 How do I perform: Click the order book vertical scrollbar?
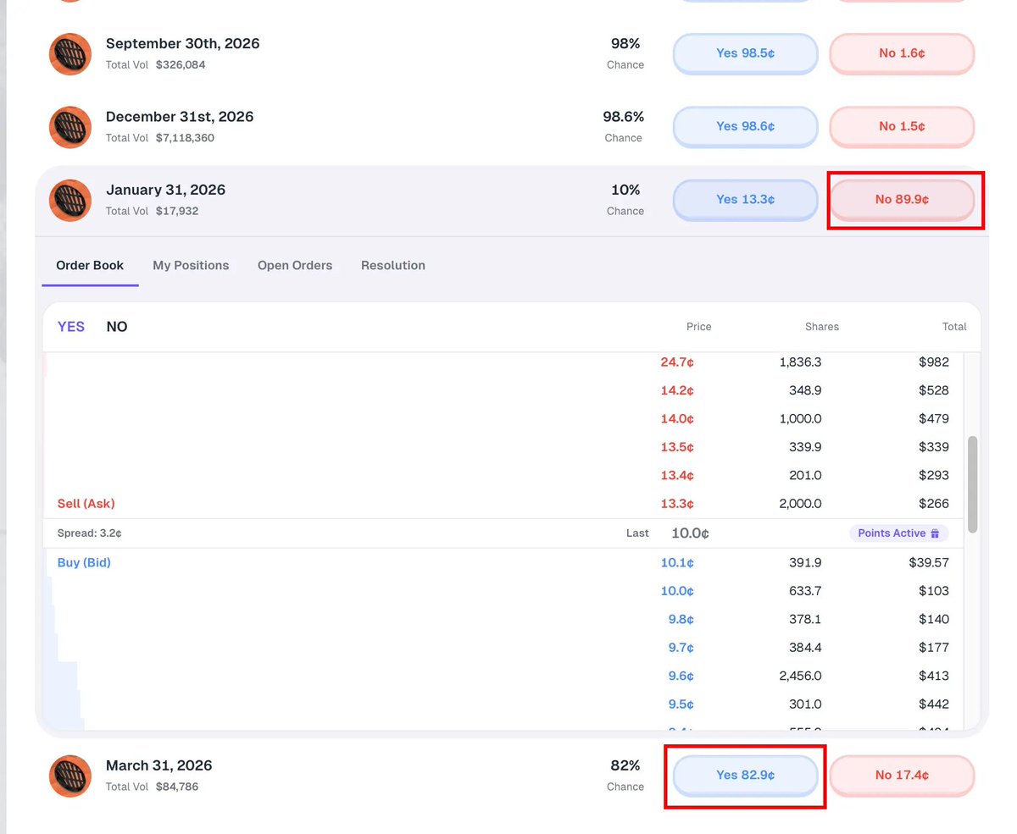[x=972, y=484]
